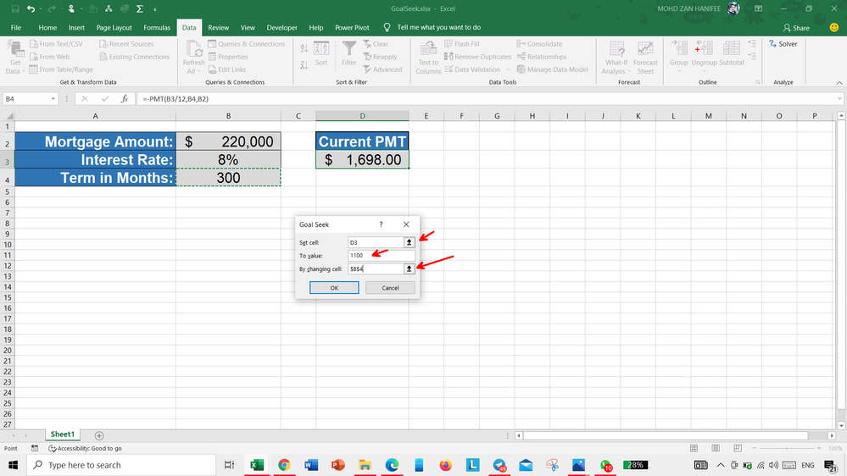Switch to the Power Pivot tab
This screenshot has height=476, width=847.
pos(352,27)
